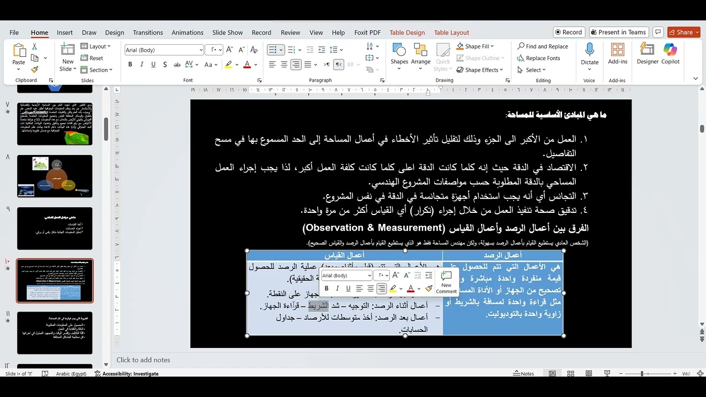Increase list indent level in ribbon
The image size is (706, 397).
coord(322,50)
